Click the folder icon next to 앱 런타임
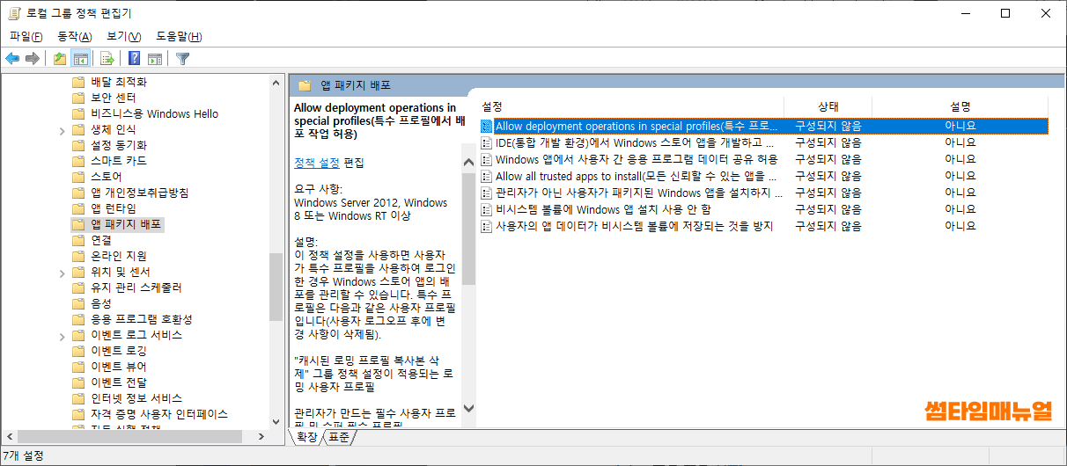 coord(77,208)
